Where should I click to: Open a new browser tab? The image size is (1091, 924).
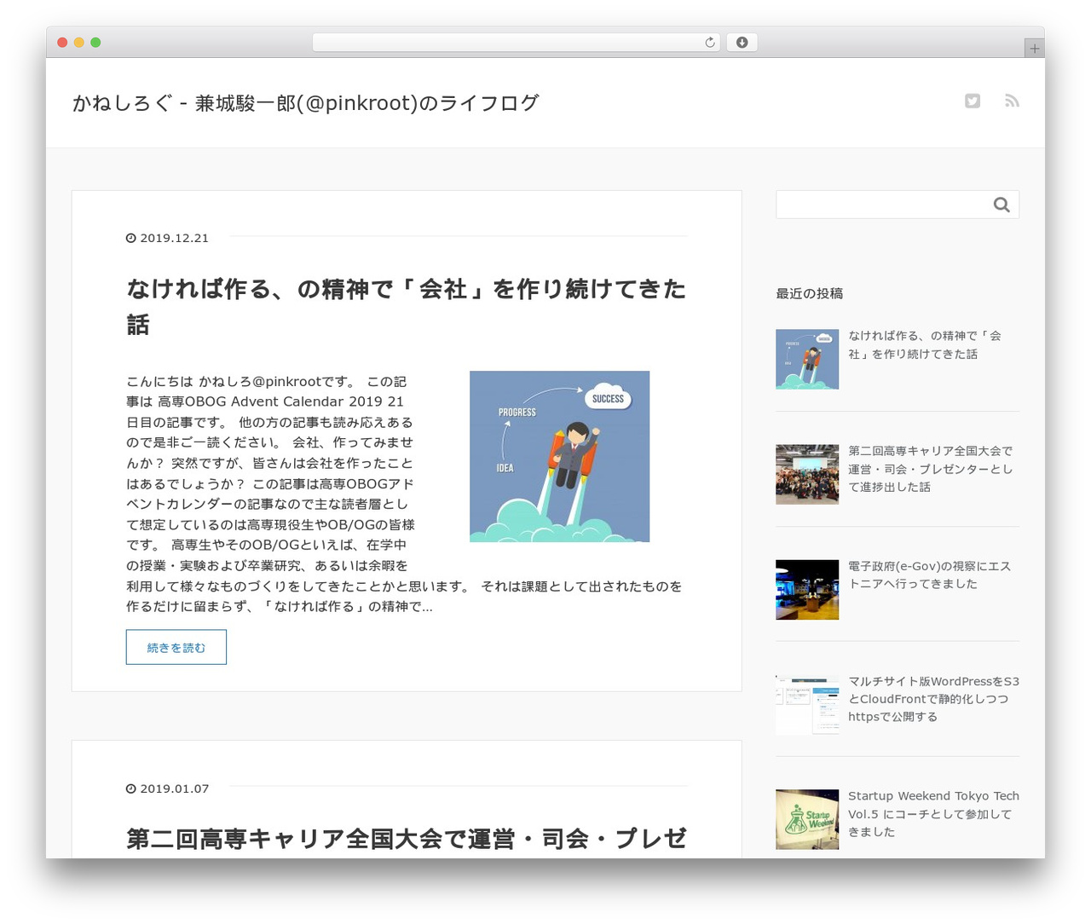[1034, 49]
